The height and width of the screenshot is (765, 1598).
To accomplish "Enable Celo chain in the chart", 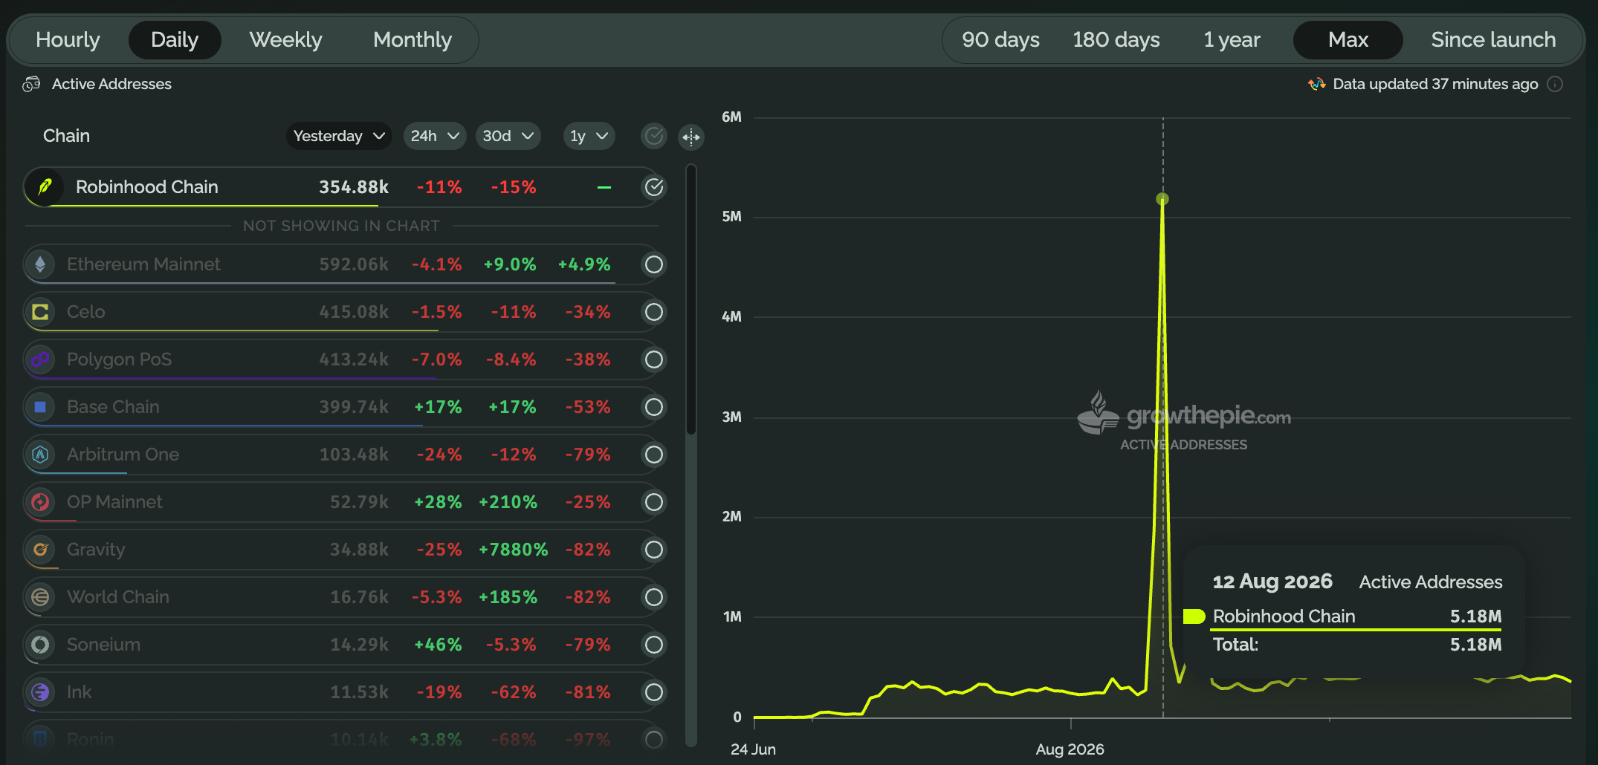I will 654,312.
